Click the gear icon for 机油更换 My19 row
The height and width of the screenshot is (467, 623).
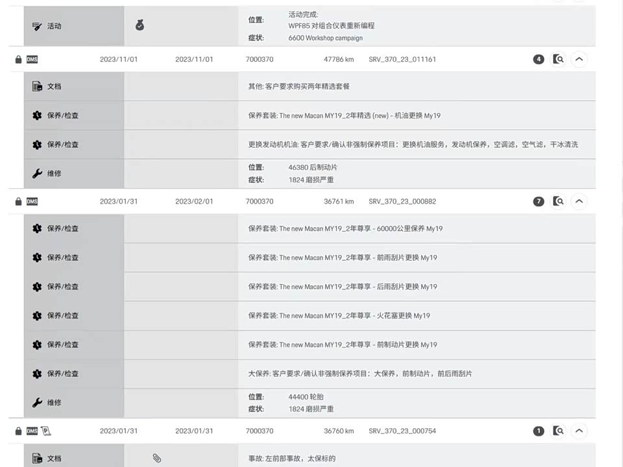point(37,115)
